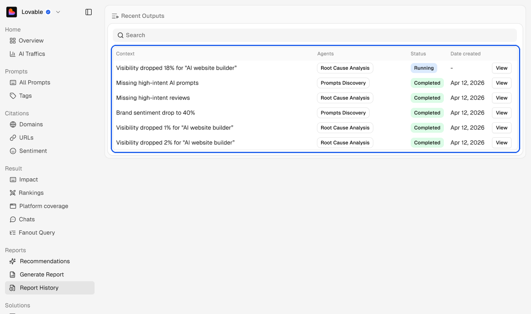Click the Lovable logo icon

12,12
